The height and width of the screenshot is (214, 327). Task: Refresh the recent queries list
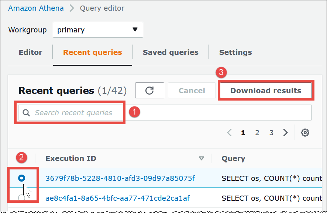149,90
